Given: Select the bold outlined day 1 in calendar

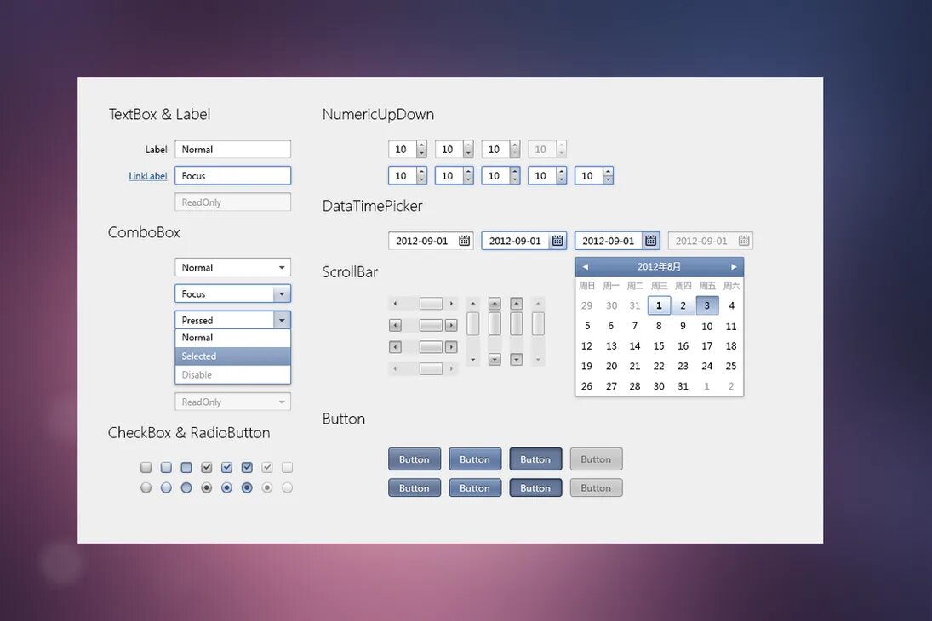Looking at the screenshot, I should pos(659,305).
